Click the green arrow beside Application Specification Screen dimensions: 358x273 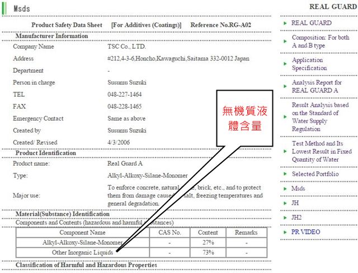[x=285, y=64]
